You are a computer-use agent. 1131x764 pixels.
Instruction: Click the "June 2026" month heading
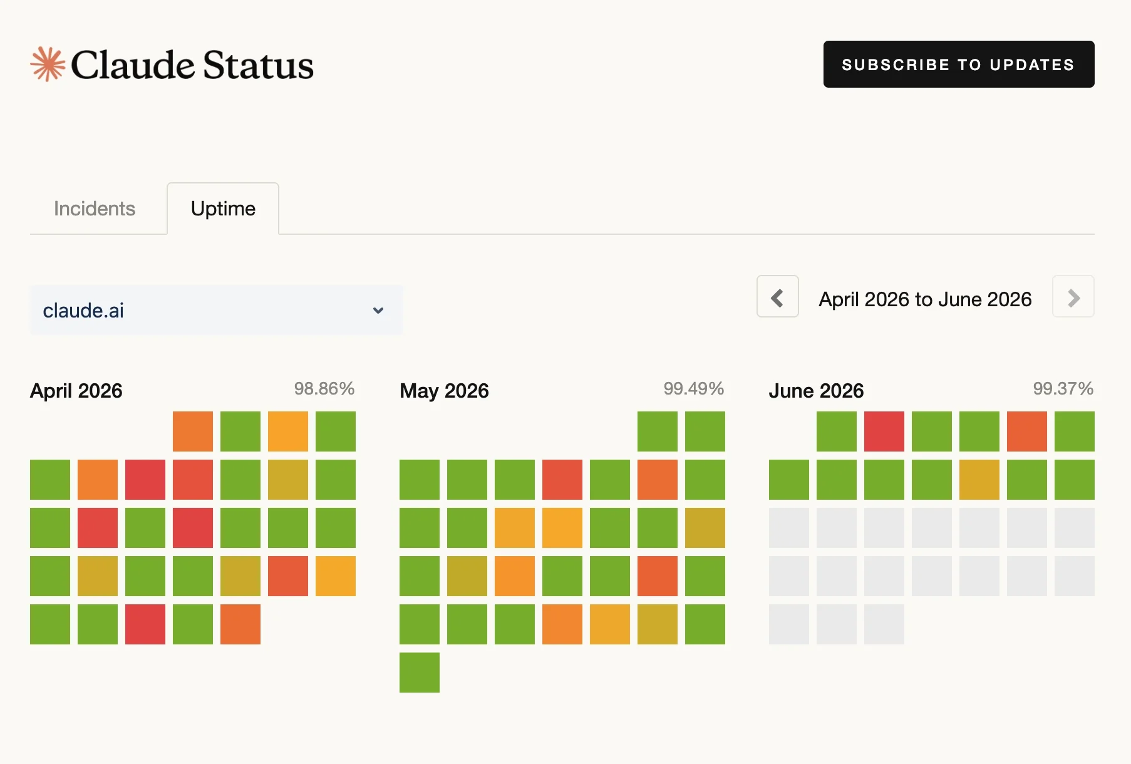coord(816,391)
